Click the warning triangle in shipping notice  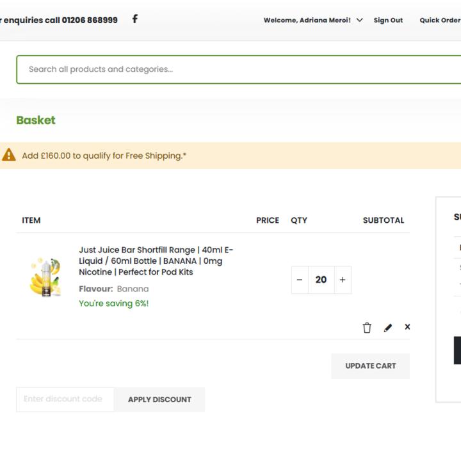[x=9, y=155]
